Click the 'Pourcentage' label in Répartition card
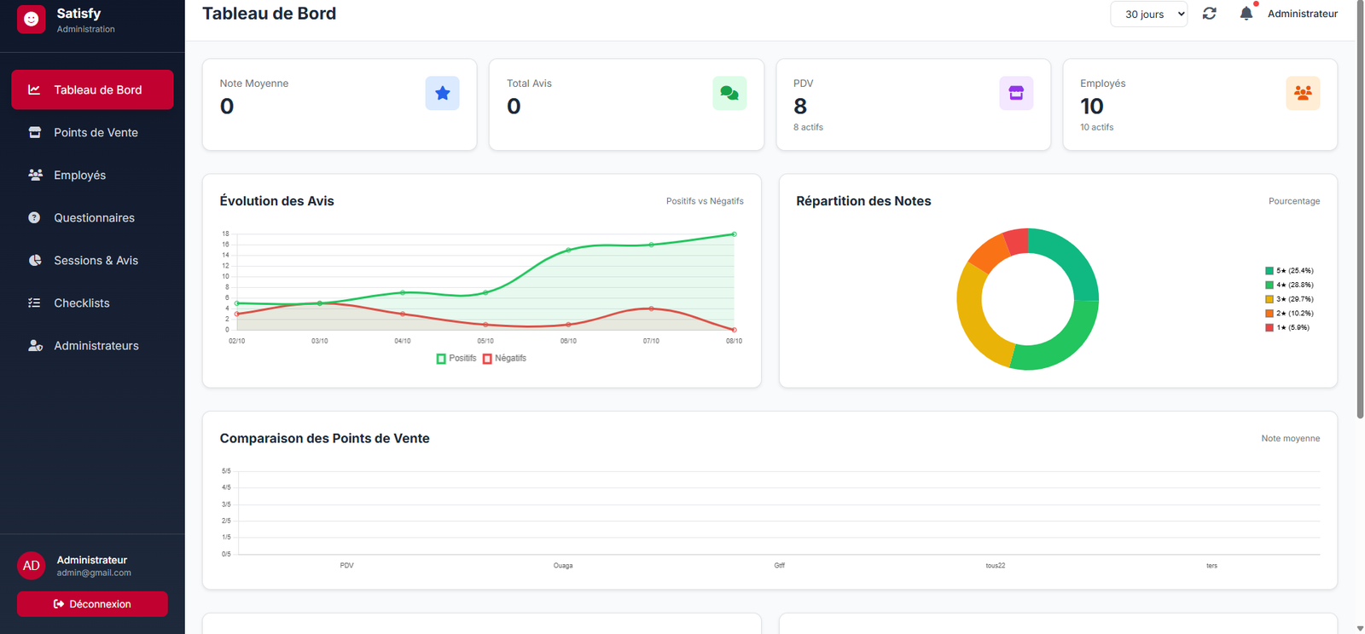 (1294, 201)
